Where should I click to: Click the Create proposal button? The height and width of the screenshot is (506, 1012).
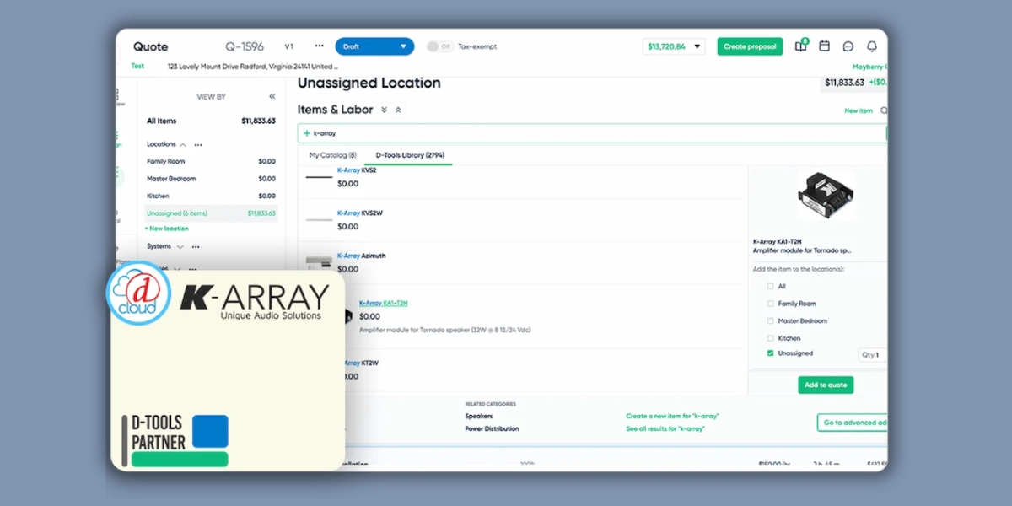coord(750,46)
